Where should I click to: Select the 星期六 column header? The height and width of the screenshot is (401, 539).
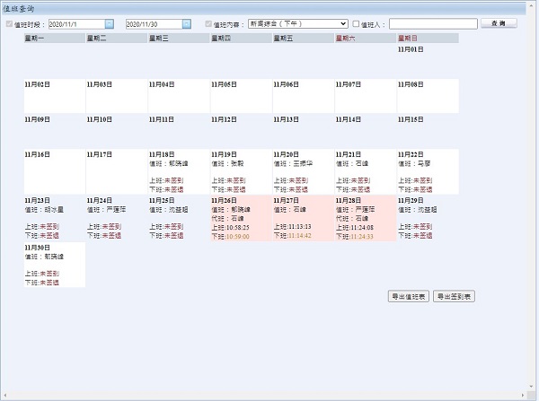364,39
